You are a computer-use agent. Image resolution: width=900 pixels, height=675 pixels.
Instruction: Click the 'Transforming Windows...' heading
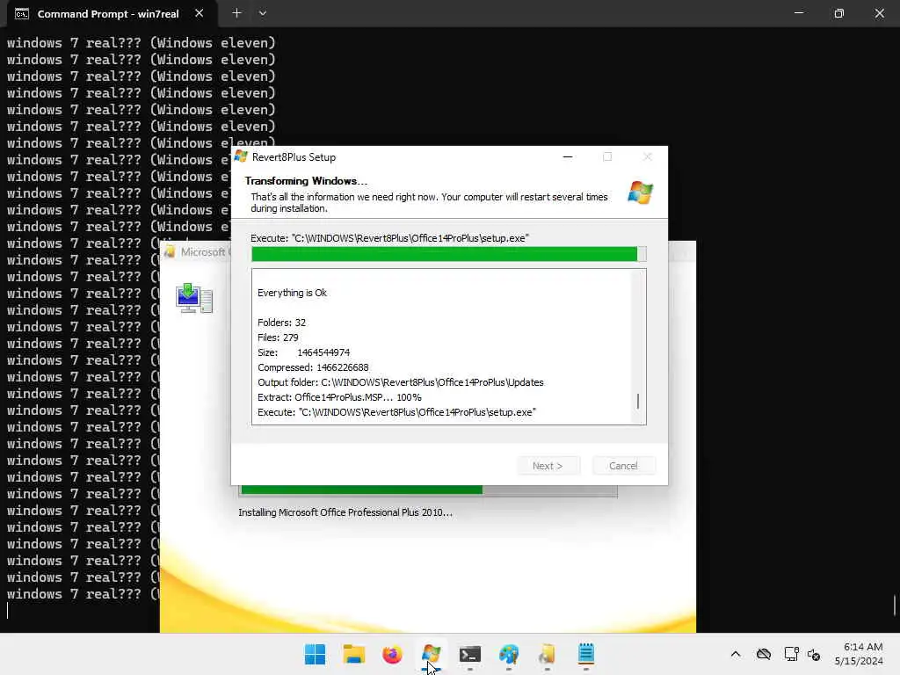click(x=306, y=181)
